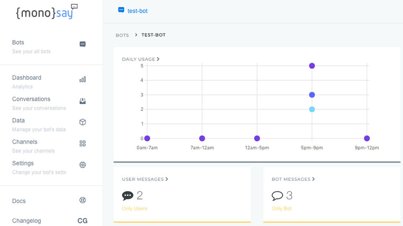Click the monosay logo
Image resolution: width=403 pixels, height=226 pixels.
[x=47, y=12]
